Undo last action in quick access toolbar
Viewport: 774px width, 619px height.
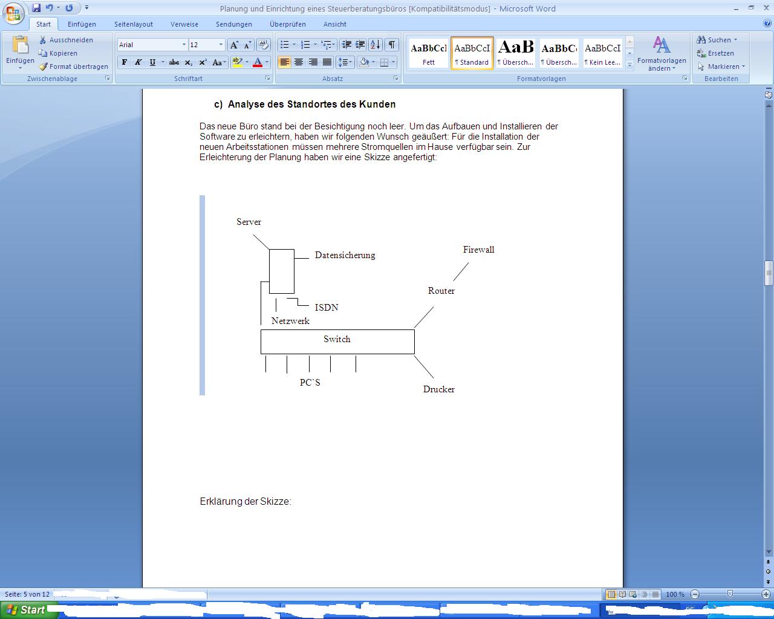49,8
